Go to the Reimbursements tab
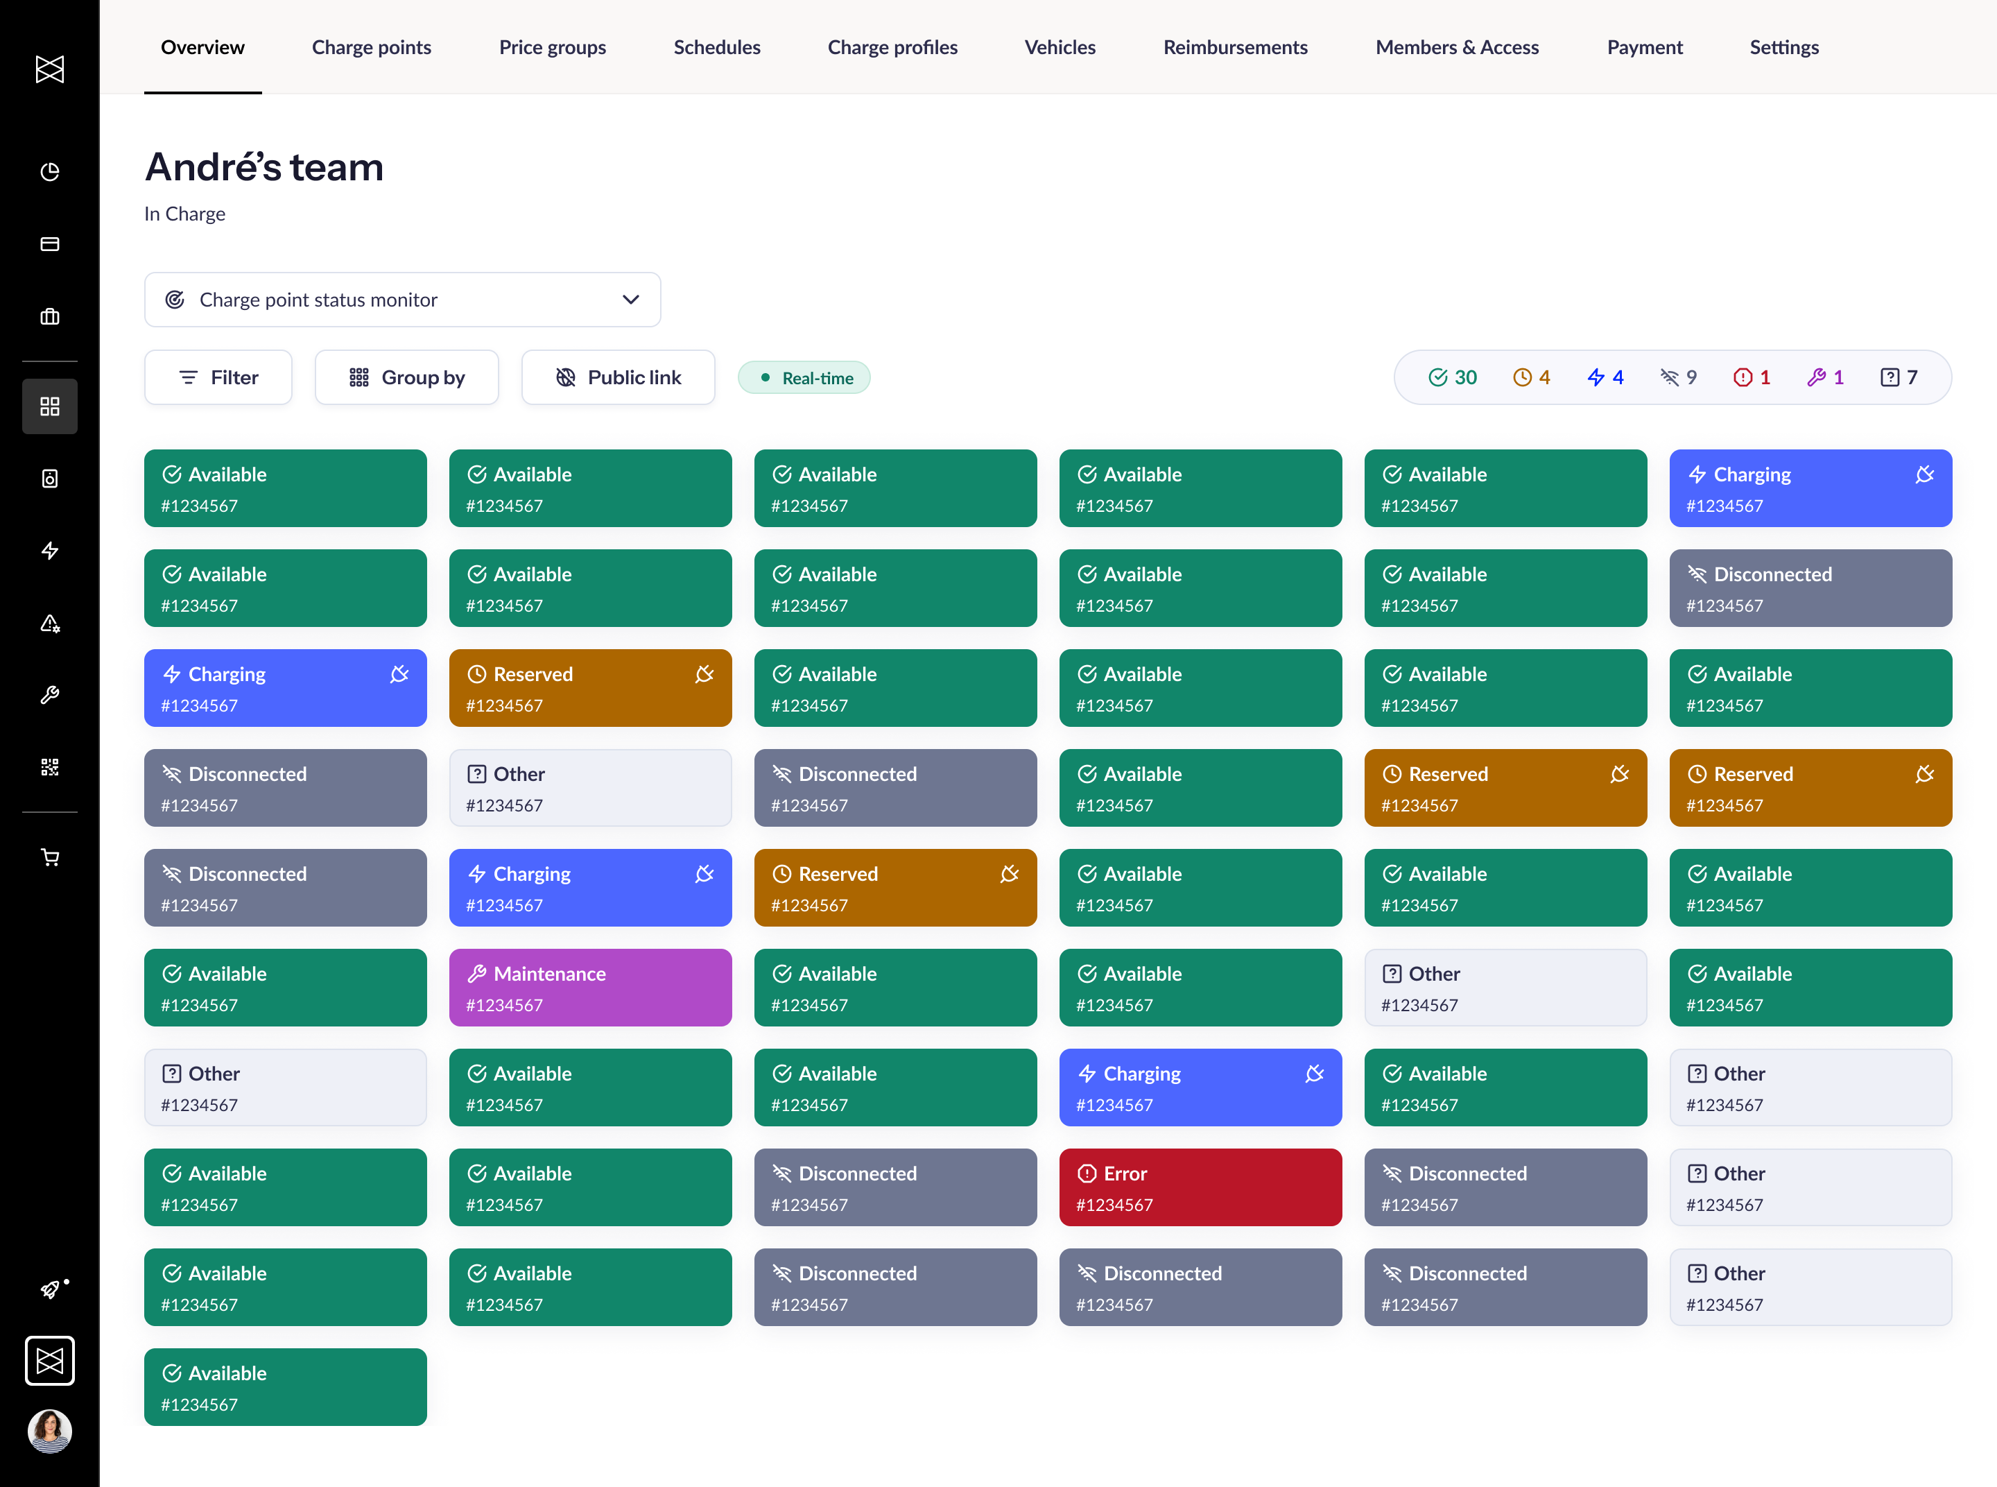This screenshot has width=1997, height=1487. click(1235, 46)
